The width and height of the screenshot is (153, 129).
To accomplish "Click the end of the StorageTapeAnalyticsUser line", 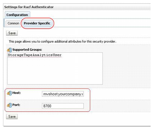I will (x=62, y=55).
